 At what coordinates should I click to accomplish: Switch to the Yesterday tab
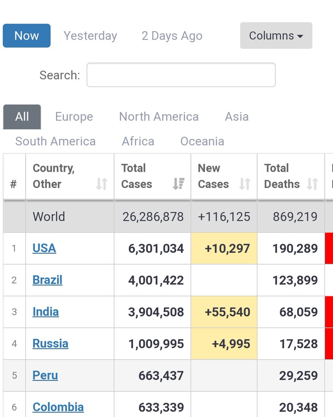[90, 35]
